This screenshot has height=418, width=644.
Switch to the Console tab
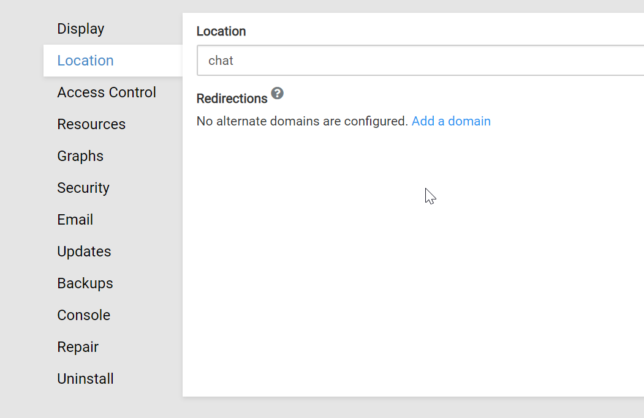pos(83,315)
